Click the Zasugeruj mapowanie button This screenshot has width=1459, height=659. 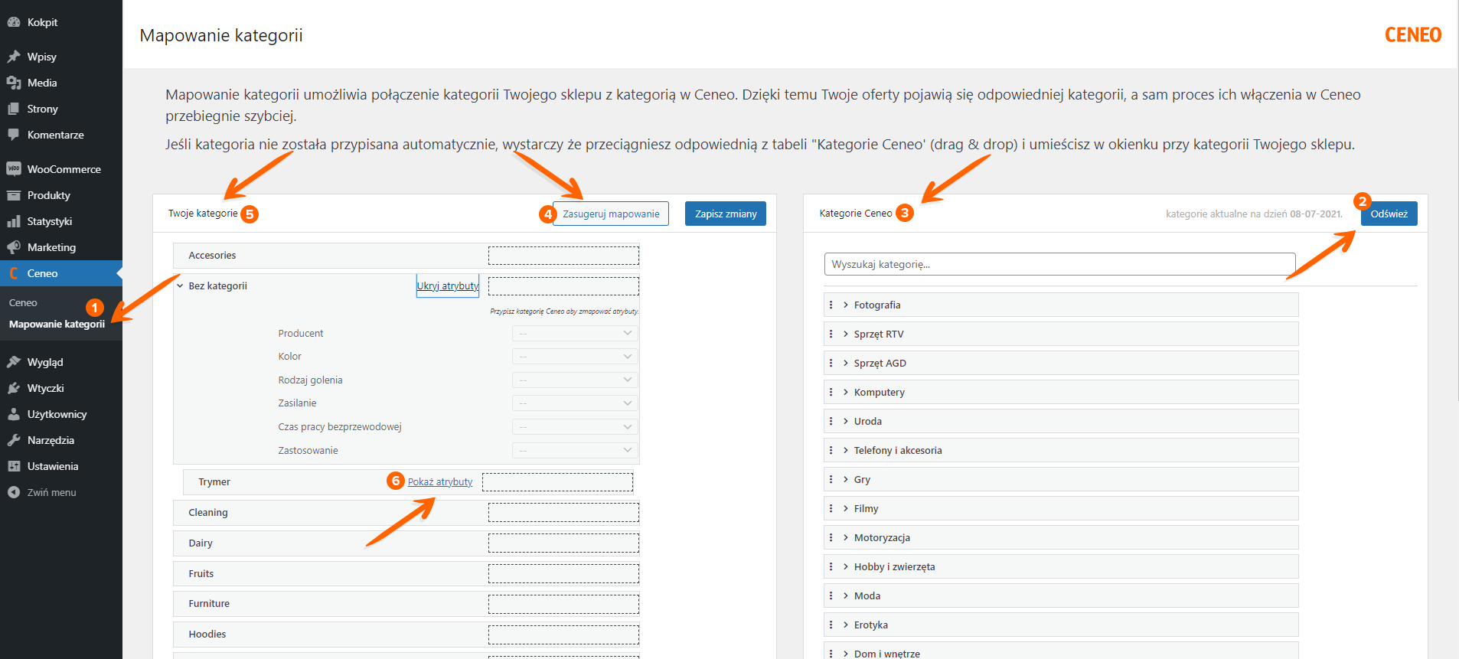tap(611, 214)
